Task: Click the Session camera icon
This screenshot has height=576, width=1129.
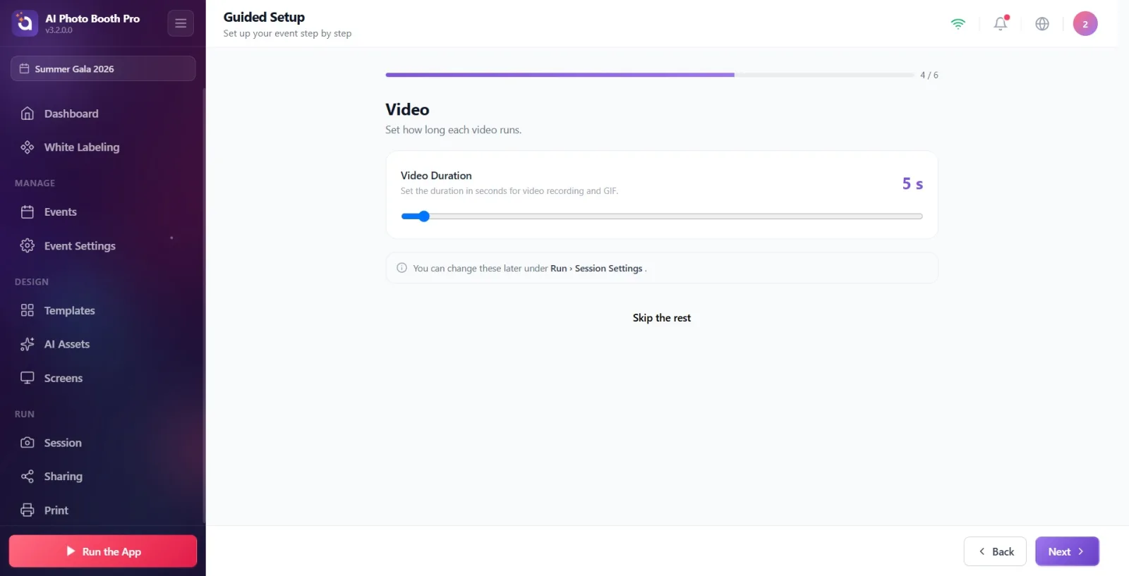Action: [28, 443]
